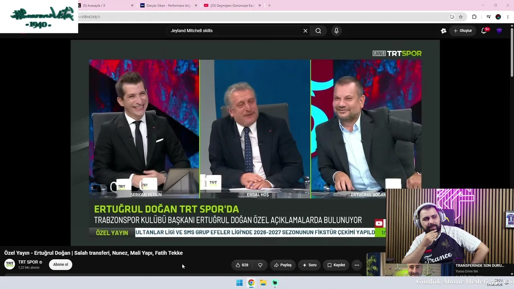Click the 1,22 Mn abone subscriber count
Image resolution: width=514 pixels, height=289 pixels.
[29, 268]
